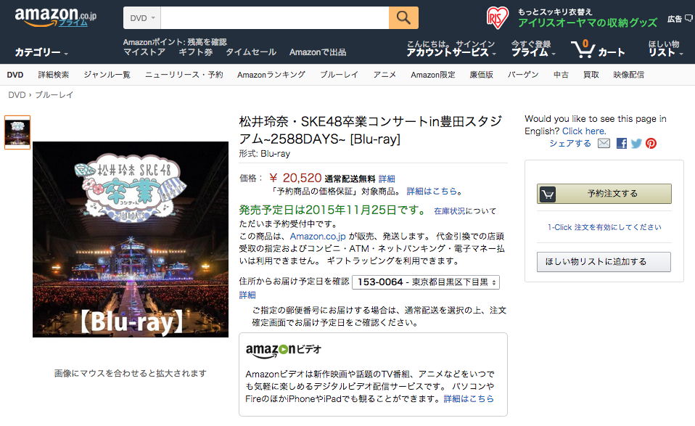
Task: Open マイストア link
Action: (144, 52)
